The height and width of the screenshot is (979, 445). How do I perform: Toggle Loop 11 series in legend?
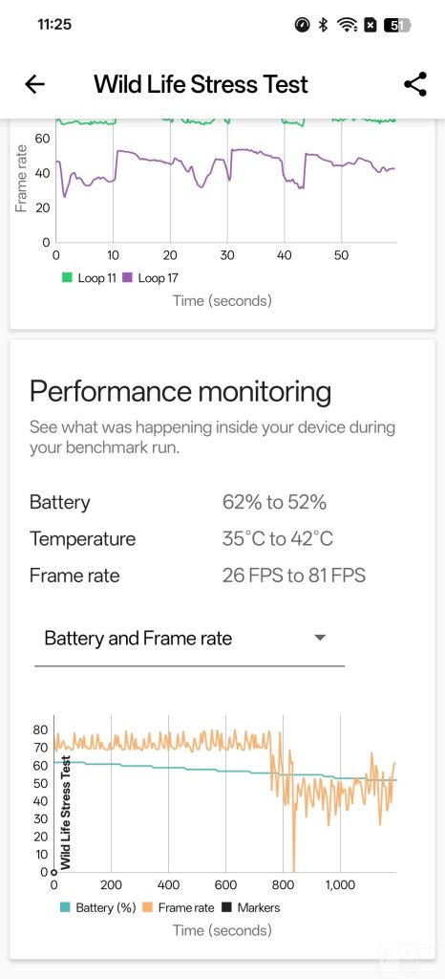[89, 278]
